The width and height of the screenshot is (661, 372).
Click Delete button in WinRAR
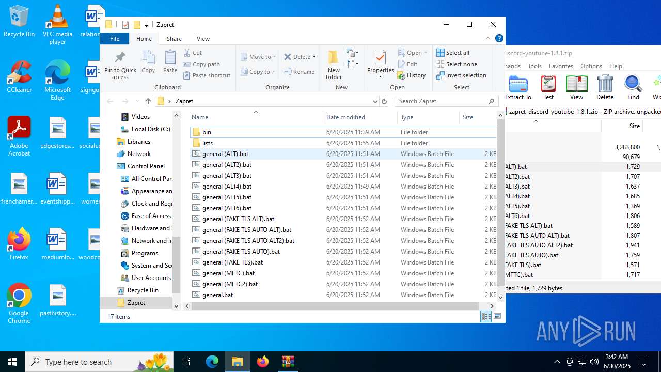605,88
